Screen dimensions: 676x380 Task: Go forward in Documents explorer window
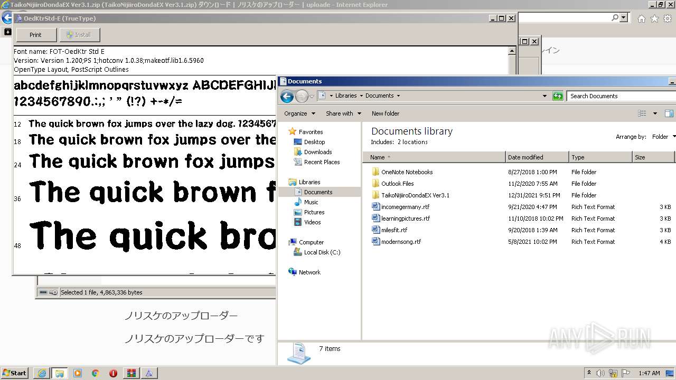click(x=302, y=96)
